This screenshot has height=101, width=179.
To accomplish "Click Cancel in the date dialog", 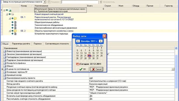I will point(96,69).
